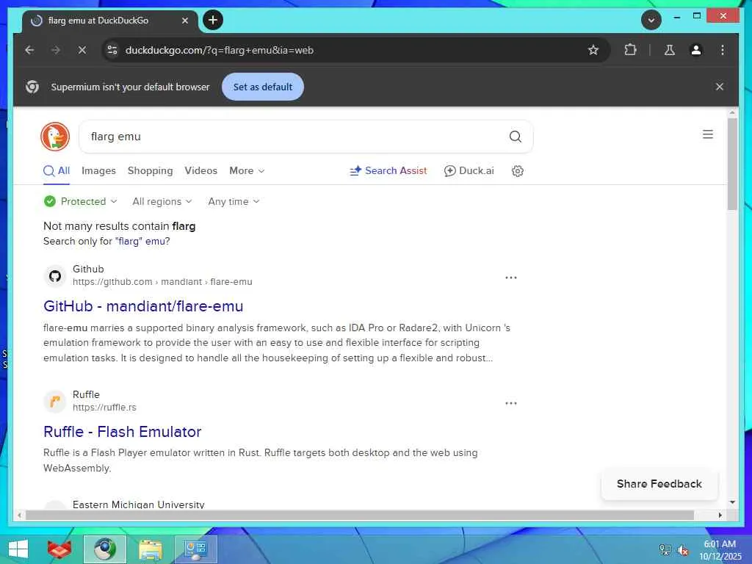The width and height of the screenshot is (752, 564).
Task: Expand the Protected dropdown
Action: (81, 201)
